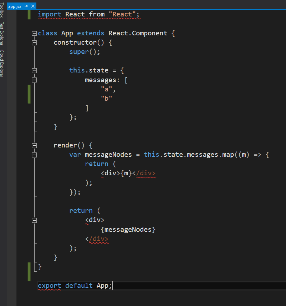Select the app.jsx document tab

14,6
